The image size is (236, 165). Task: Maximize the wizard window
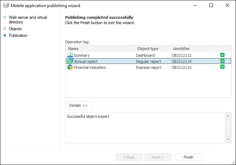point(211,6)
